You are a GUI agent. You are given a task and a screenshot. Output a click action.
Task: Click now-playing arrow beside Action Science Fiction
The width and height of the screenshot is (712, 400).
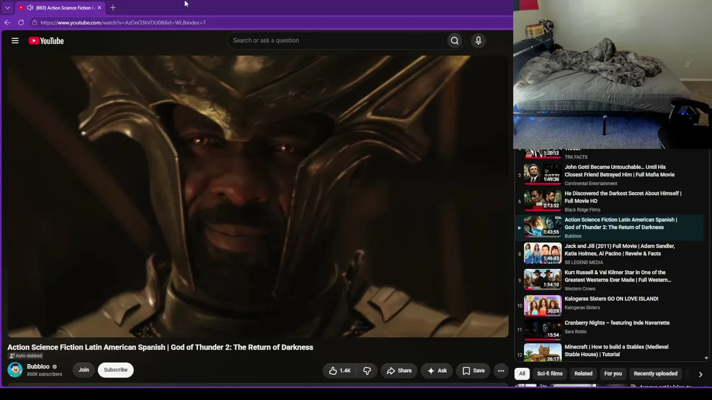click(520, 227)
